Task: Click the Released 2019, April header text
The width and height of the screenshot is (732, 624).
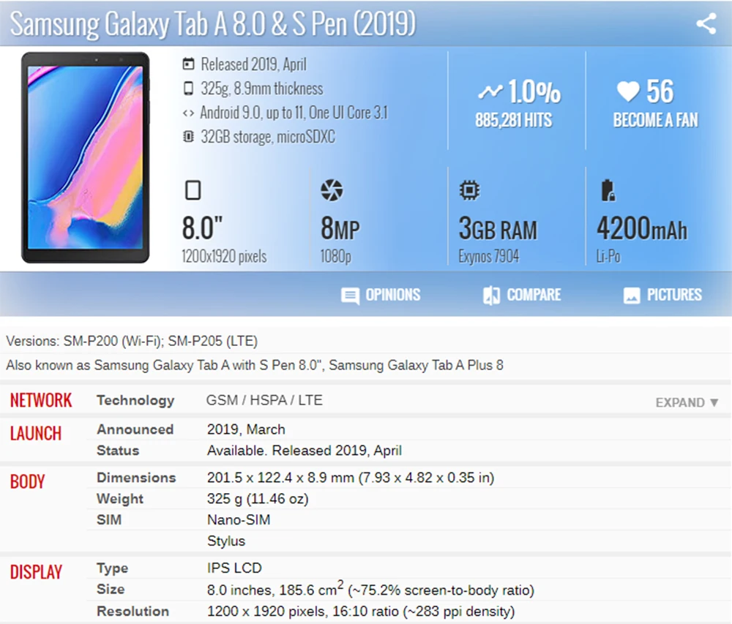Action: point(253,64)
